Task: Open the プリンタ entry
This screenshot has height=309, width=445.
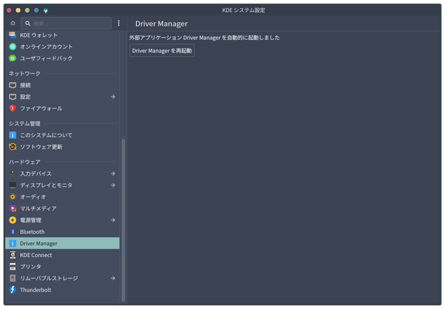Action: 62,266
